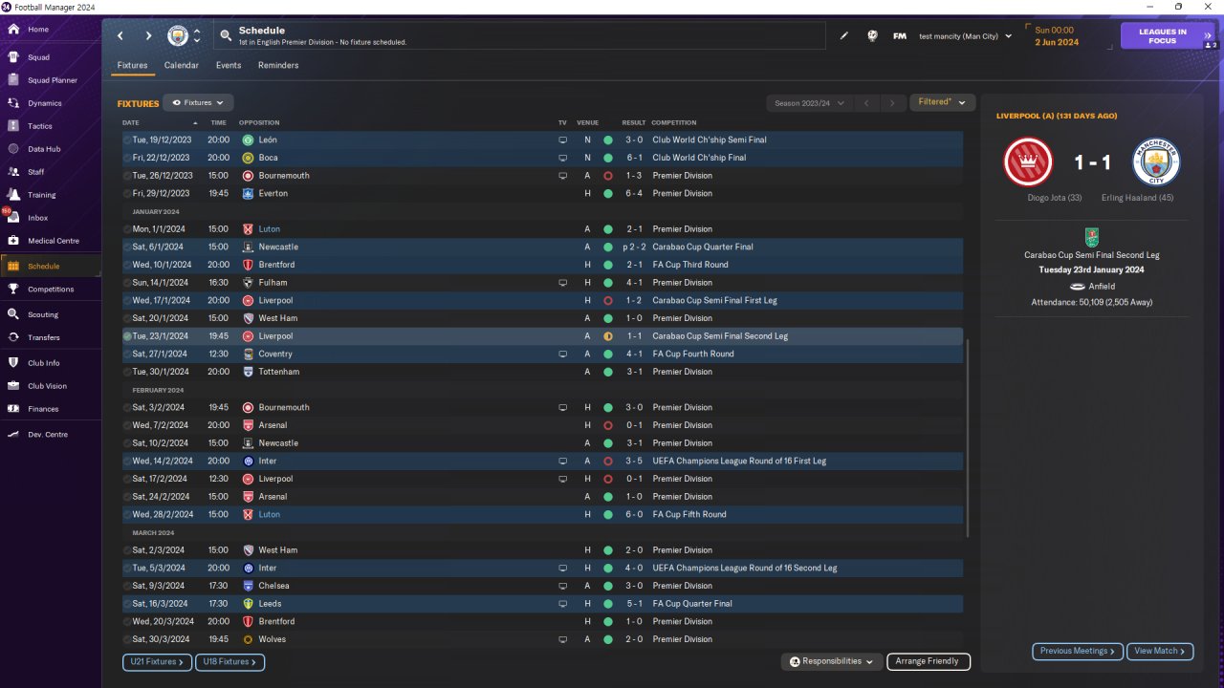The image size is (1224, 688).
Task: Click the Arrange Friendly button
Action: click(x=929, y=661)
